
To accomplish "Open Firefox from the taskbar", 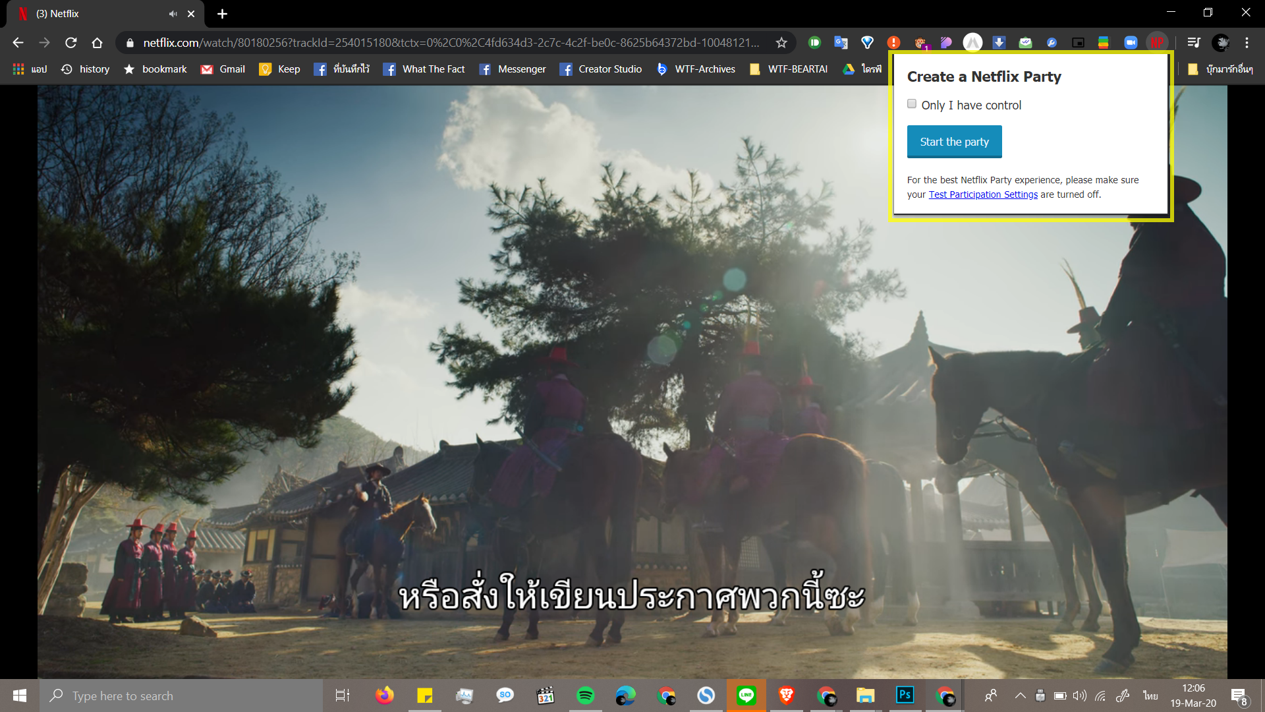I will click(x=384, y=696).
